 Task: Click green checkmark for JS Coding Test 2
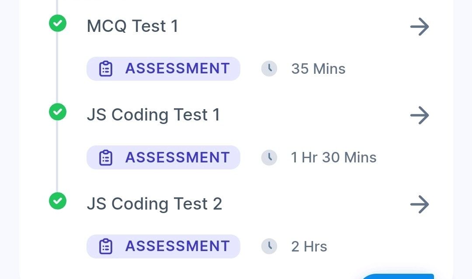(58, 201)
